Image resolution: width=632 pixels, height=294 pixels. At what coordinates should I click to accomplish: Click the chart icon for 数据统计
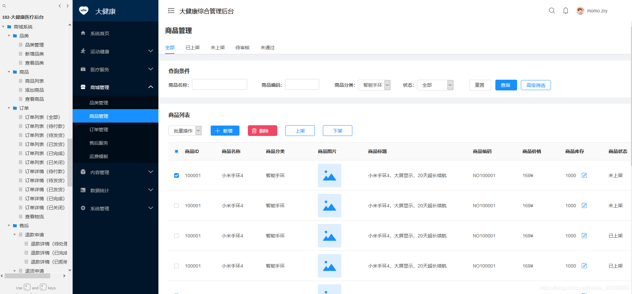83,190
